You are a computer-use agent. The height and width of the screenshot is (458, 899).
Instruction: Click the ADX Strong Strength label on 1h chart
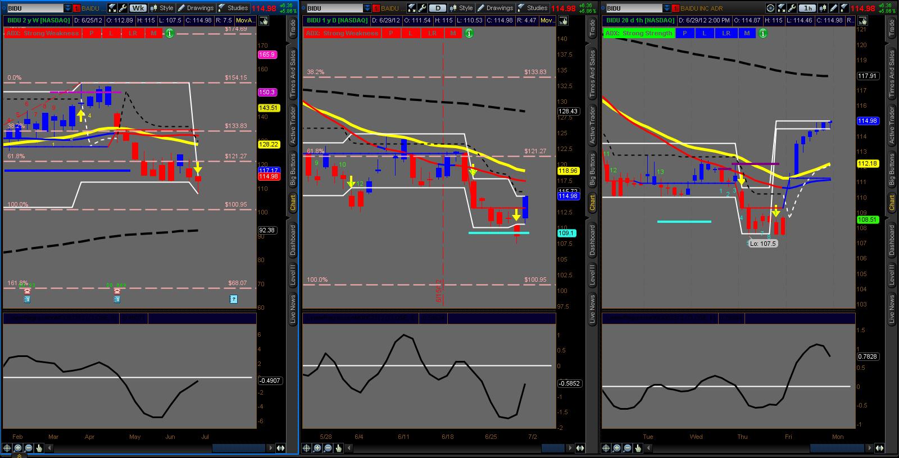[639, 33]
